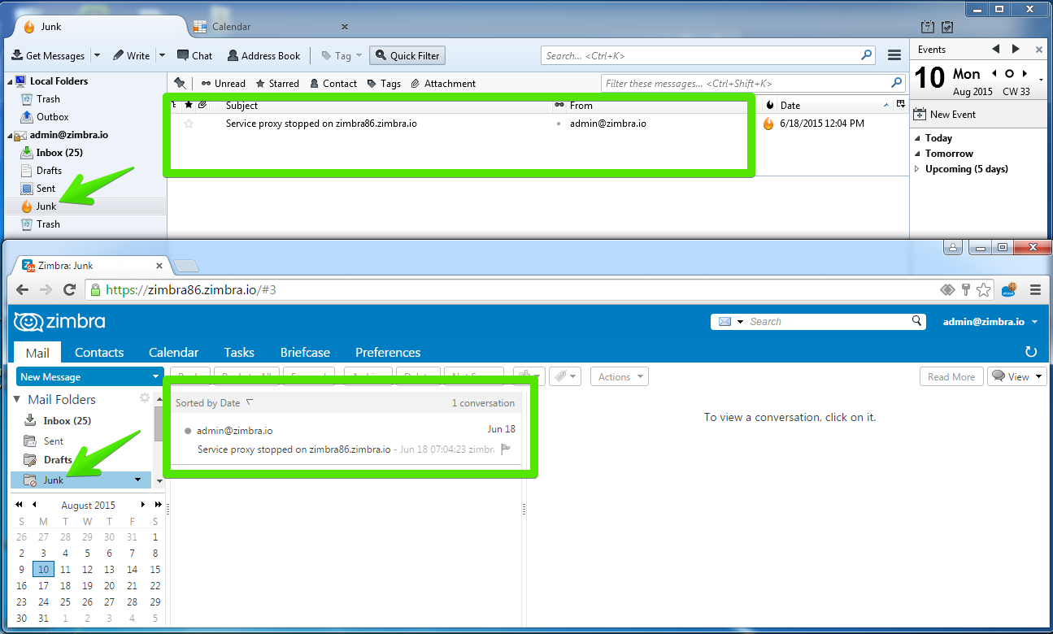Screen dimensions: 1053x634
Task: Open the Mail Folders gear options in Zimbra
Action: tap(145, 398)
